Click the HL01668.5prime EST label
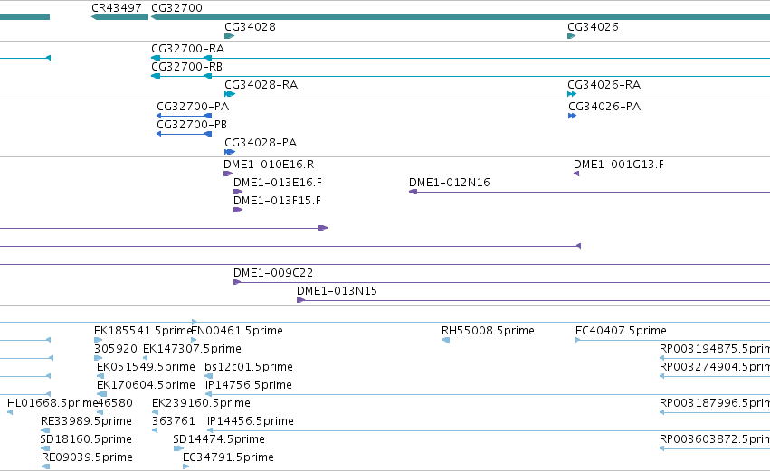The height and width of the screenshot is (471, 770). [52, 403]
